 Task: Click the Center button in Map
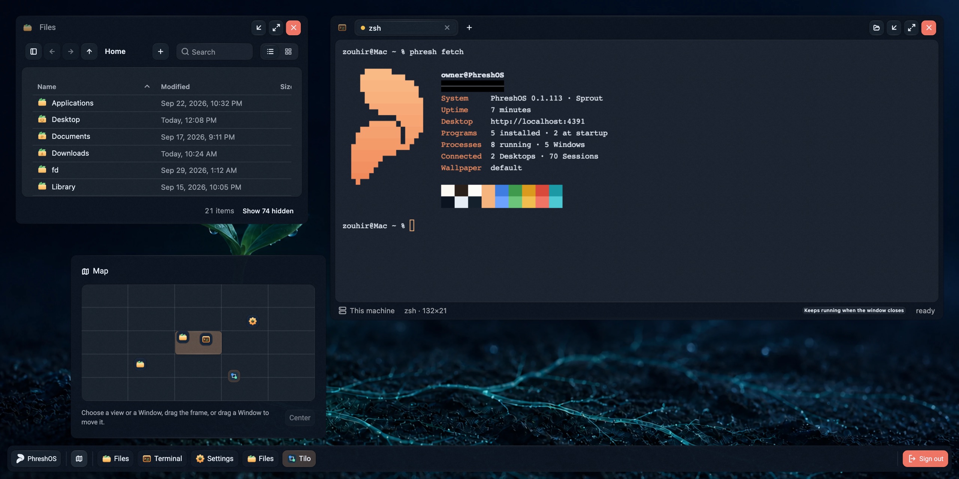tap(300, 418)
